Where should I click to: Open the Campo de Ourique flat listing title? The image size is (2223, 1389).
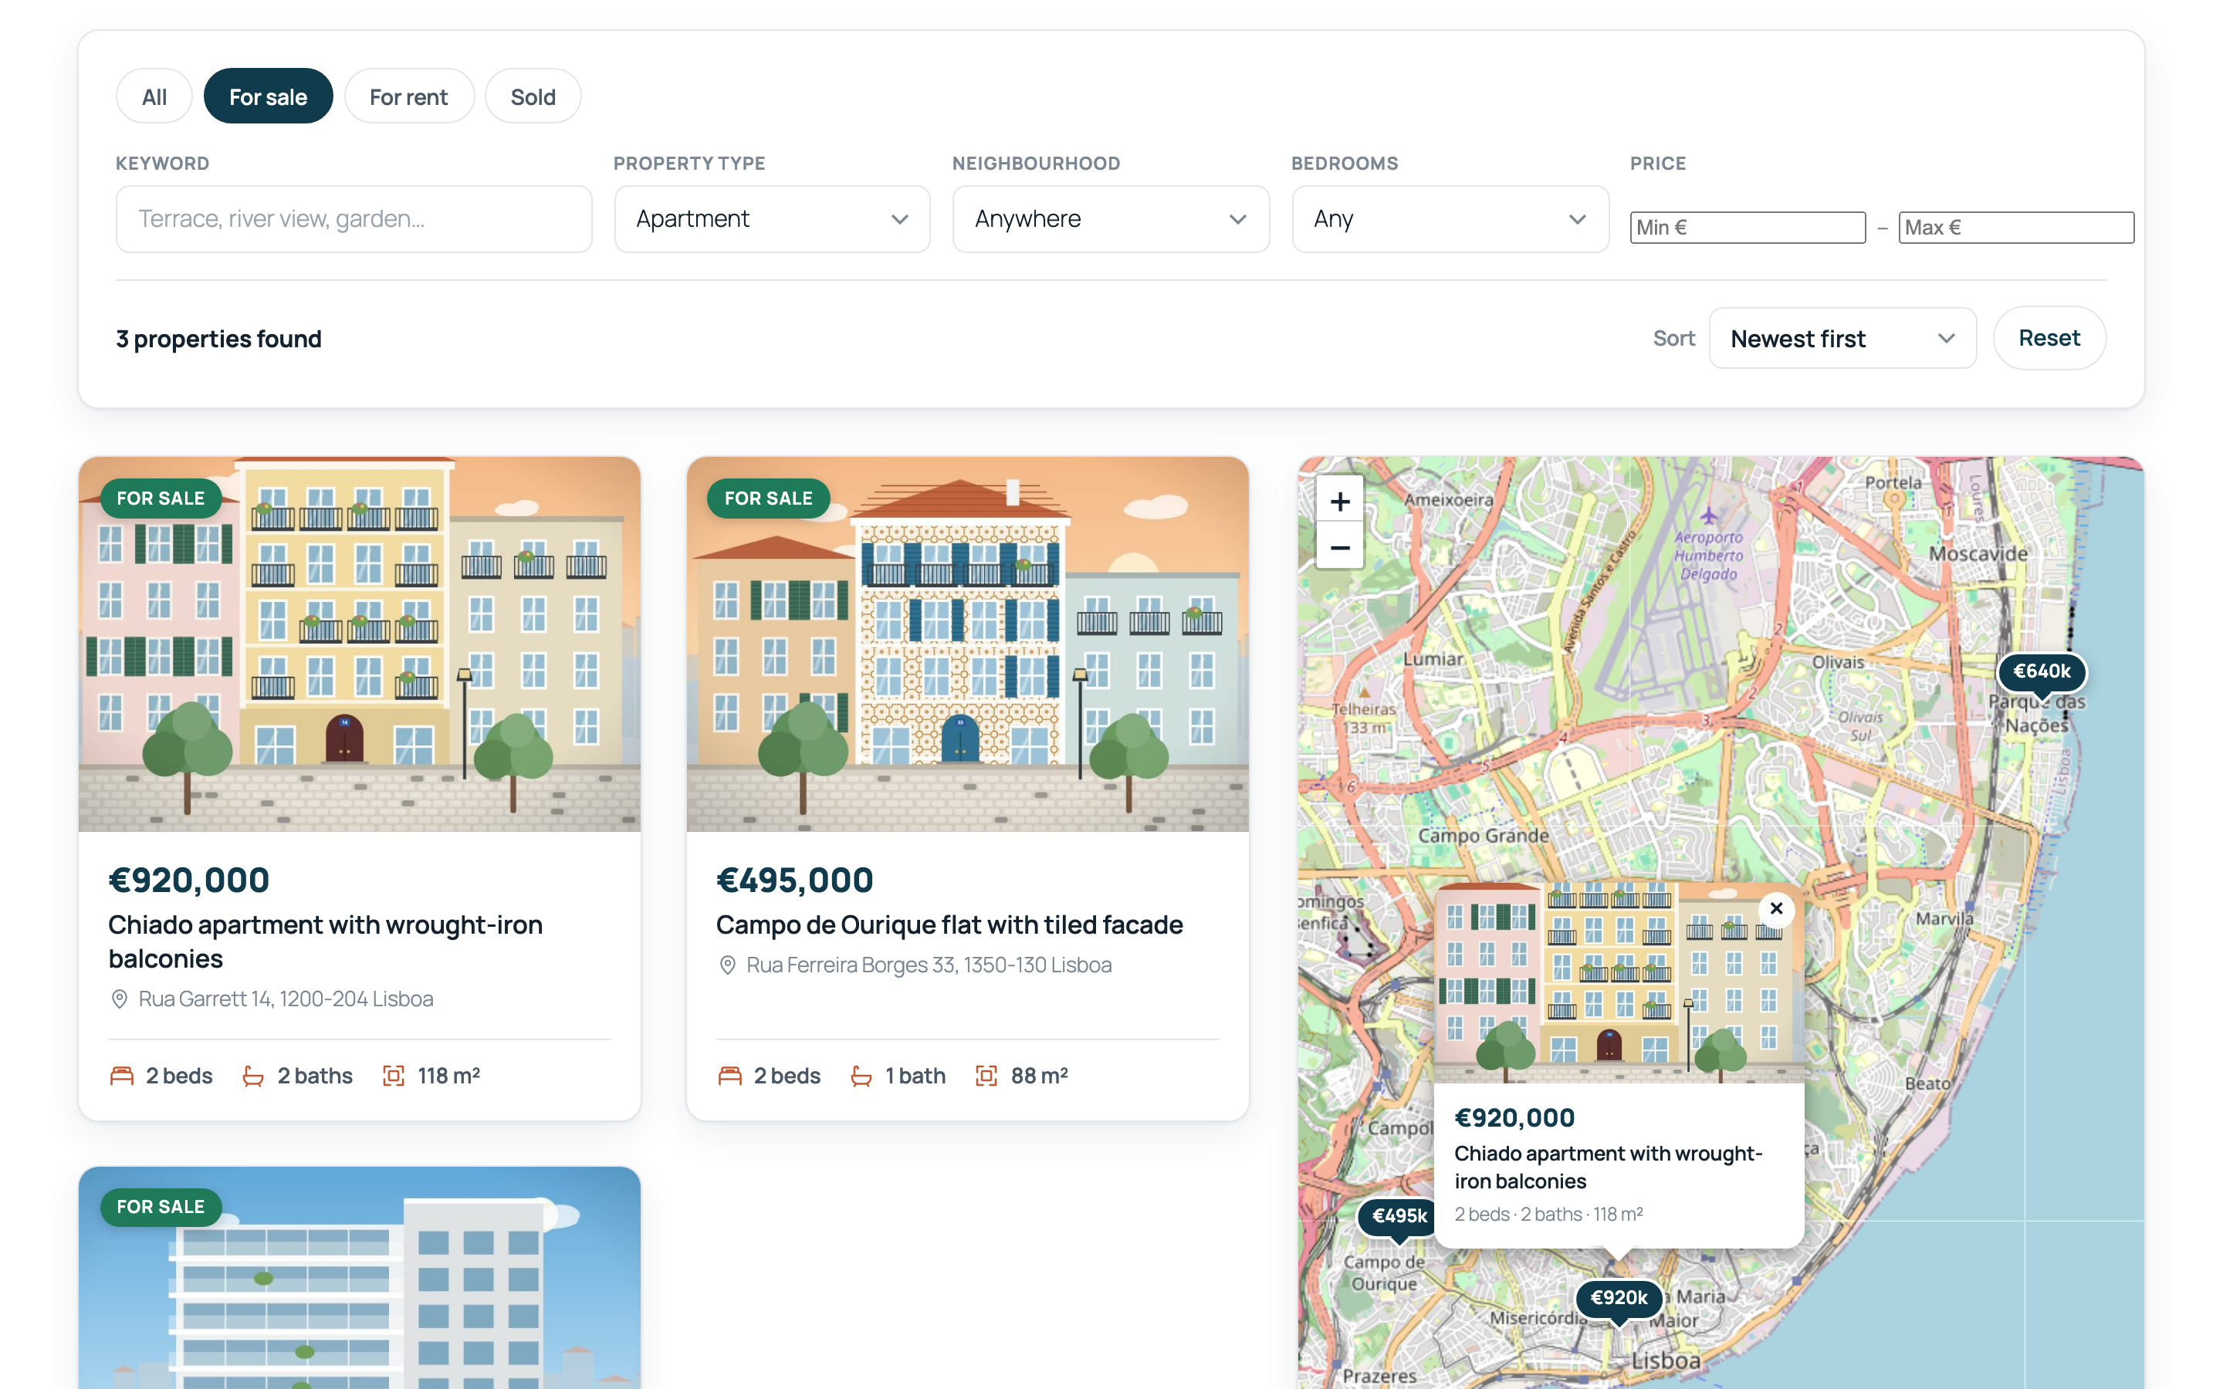[949, 925]
